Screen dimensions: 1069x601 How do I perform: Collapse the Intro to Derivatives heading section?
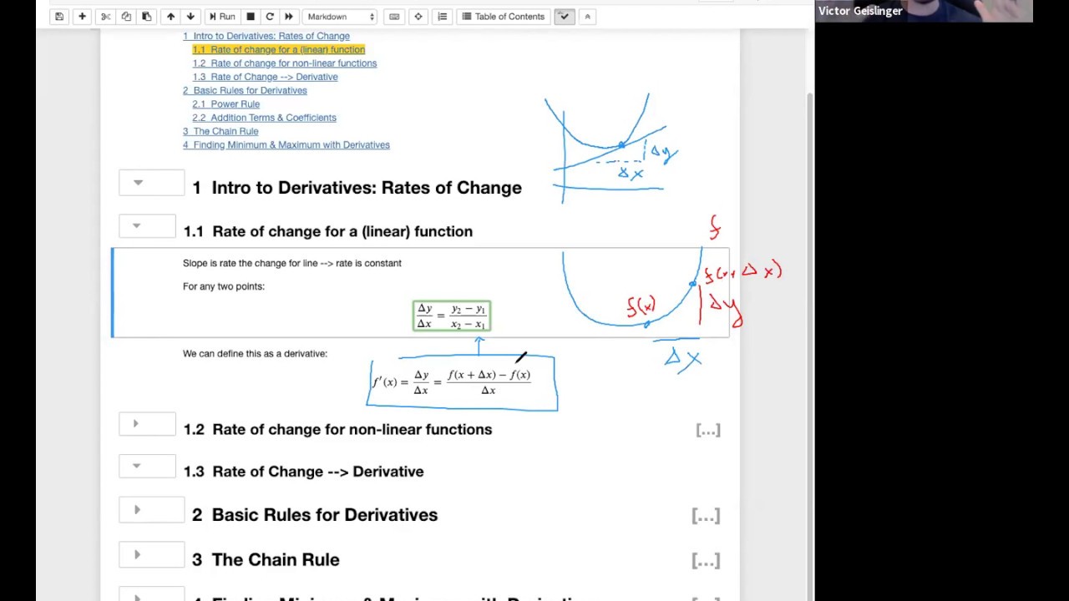[x=138, y=183]
